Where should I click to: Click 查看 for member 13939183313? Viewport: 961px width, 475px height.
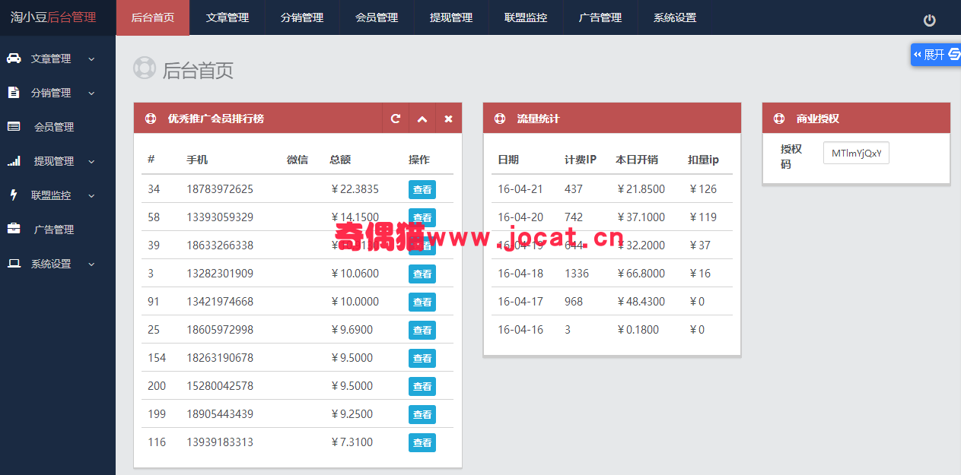click(422, 442)
